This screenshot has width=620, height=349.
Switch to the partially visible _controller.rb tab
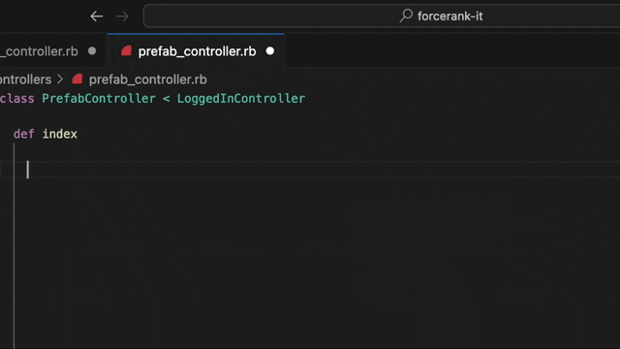(x=39, y=51)
